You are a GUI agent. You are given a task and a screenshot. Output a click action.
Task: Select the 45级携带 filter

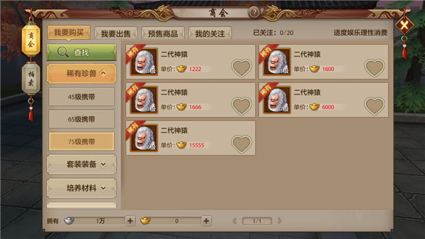(81, 97)
